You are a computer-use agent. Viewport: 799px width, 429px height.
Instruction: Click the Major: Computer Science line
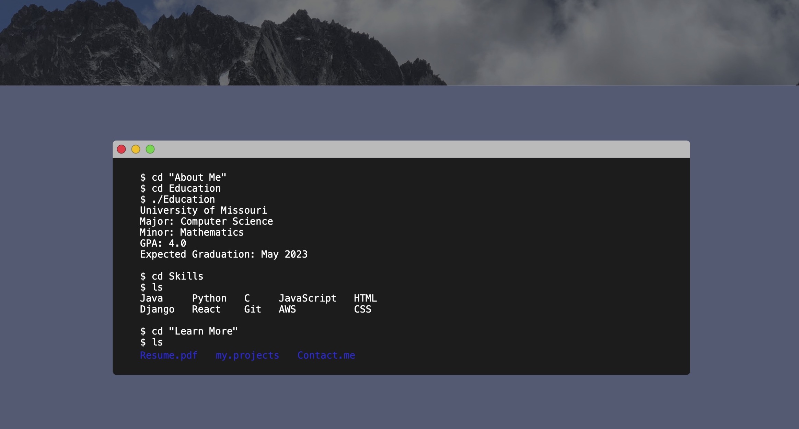click(x=206, y=221)
